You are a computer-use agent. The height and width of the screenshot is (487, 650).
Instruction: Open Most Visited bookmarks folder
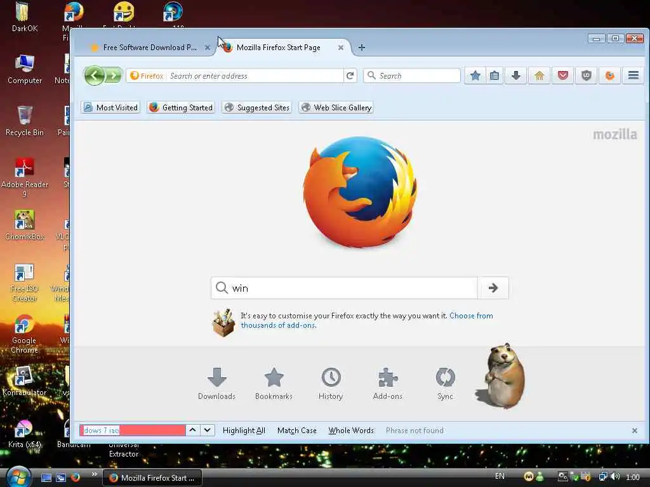click(x=110, y=108)
